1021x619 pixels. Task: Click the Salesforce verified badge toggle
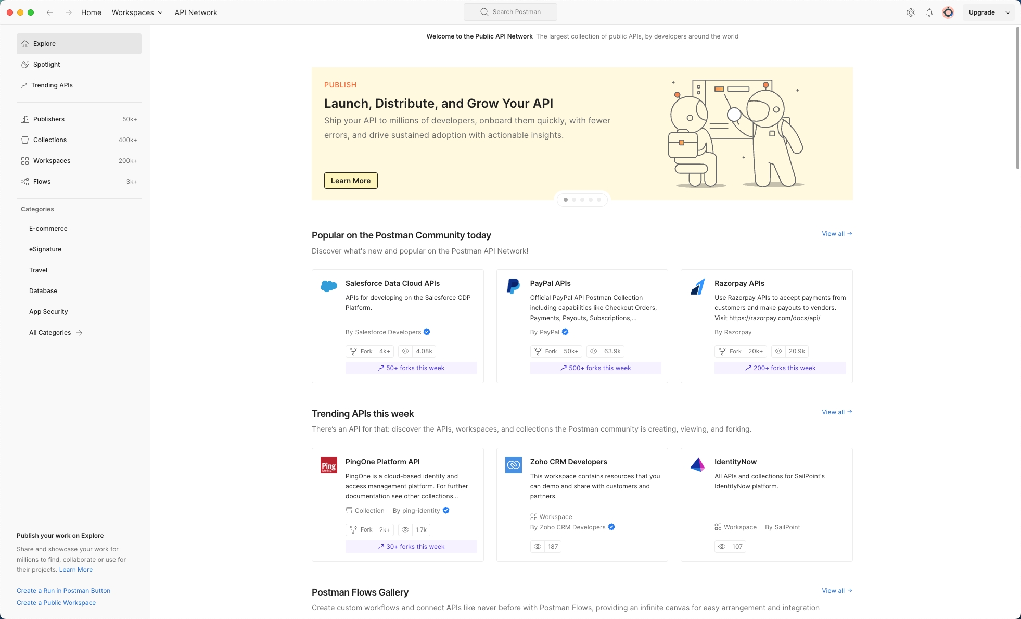click(427, 332)
